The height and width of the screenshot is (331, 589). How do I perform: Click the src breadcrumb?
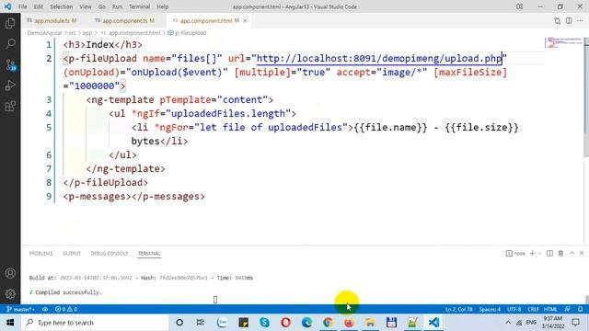click(x=73, y=33)
